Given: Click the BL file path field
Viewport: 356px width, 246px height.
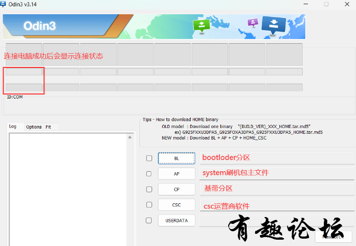Looking at the screenshot, I should click(x=277, y=158).
